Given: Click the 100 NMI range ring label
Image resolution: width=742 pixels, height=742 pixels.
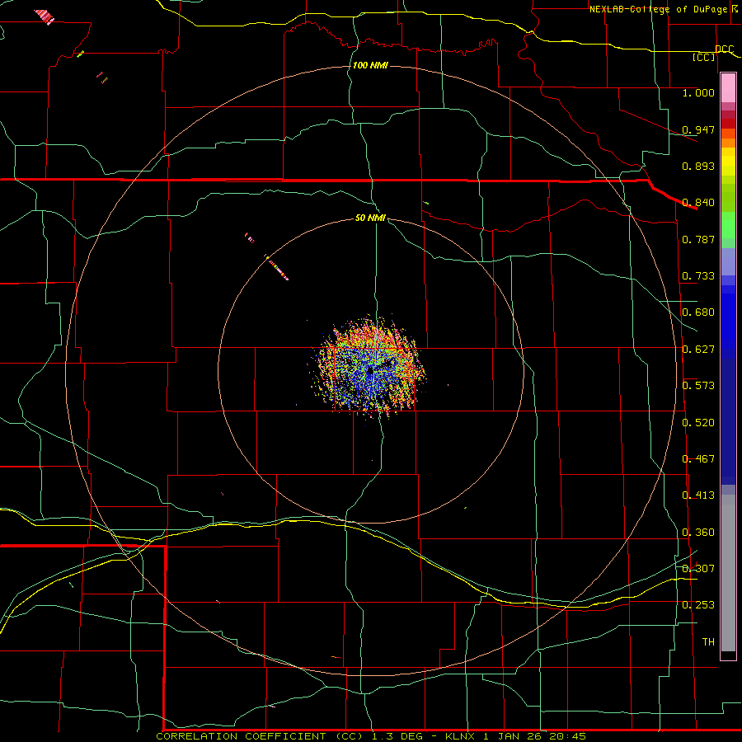Looking at the screenshot, I should (x=370, y=65).
